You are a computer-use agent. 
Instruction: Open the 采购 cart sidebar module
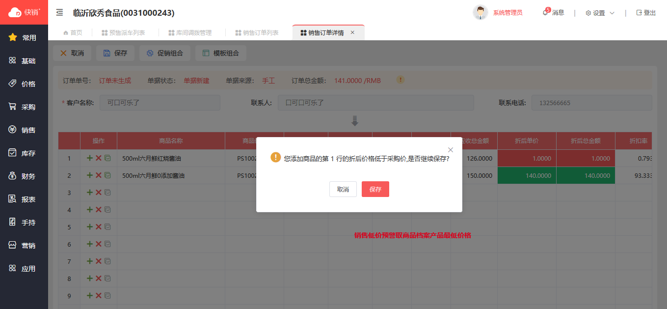coord(24,107)
